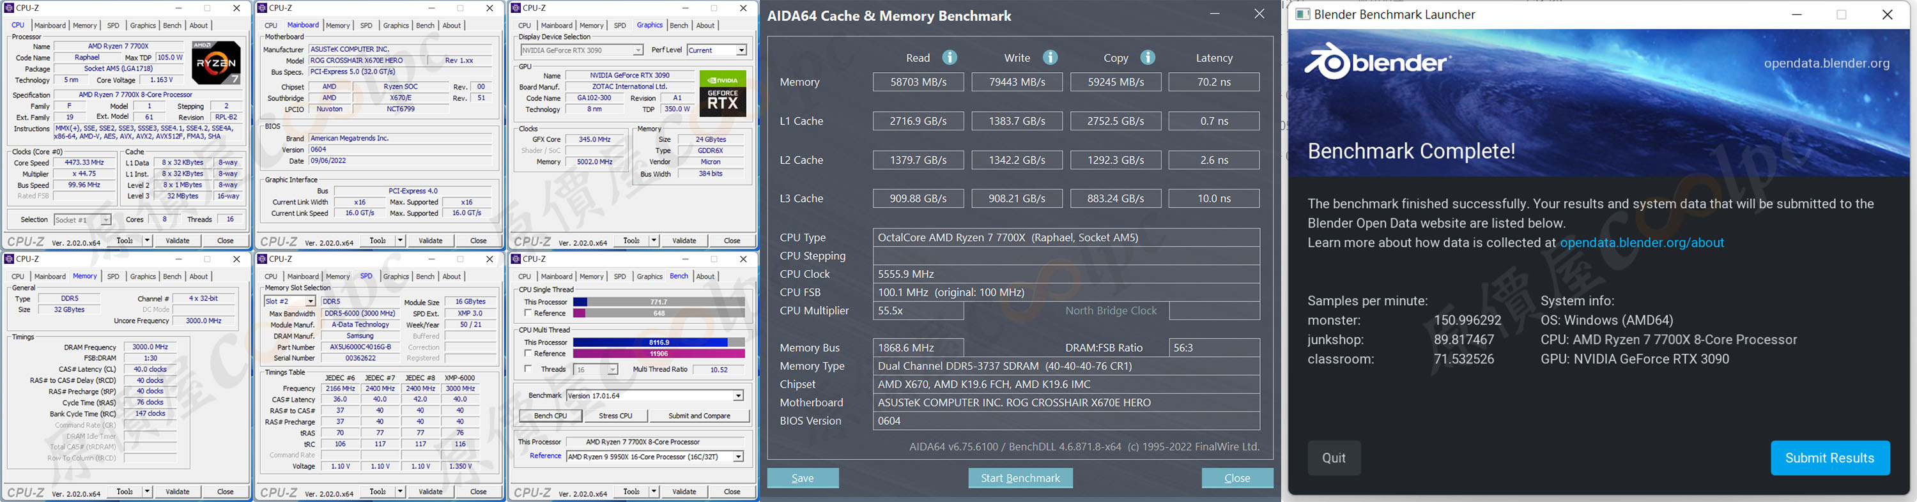Click the Close button at the bottom of AIDA64
This screenshot has width=1917, height=502.
click(1237, 478)
